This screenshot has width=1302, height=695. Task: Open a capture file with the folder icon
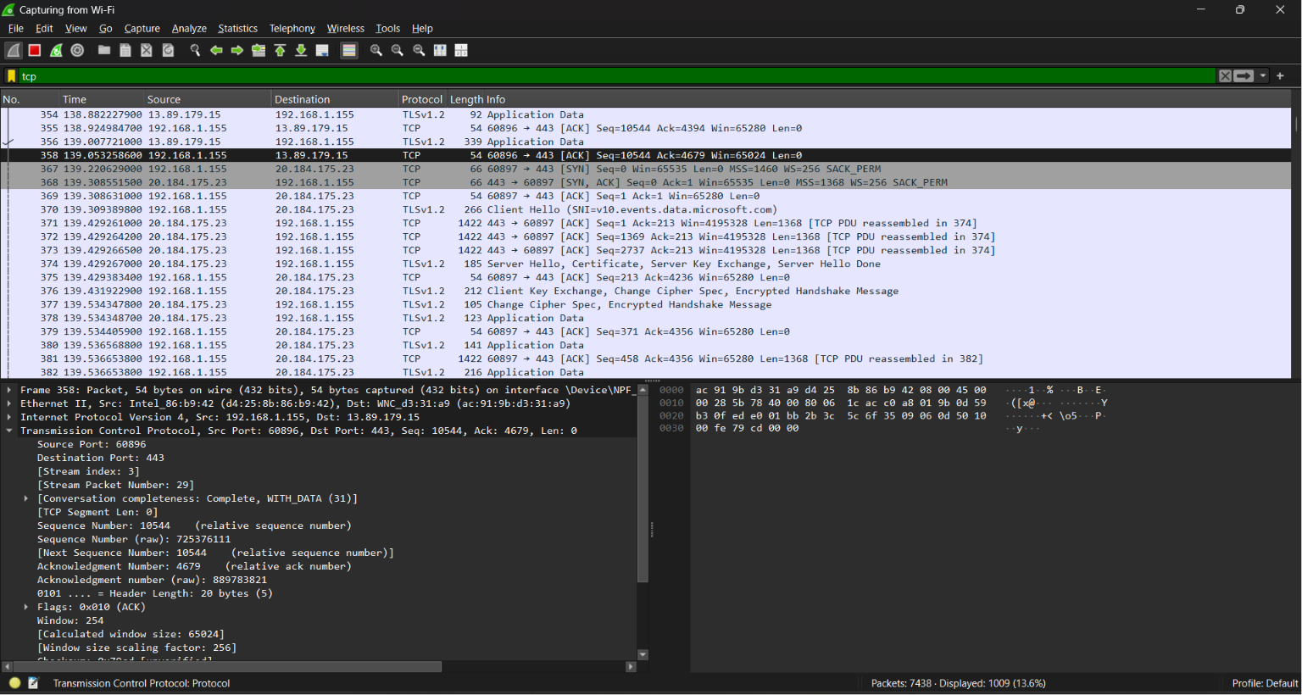(x=104, y=51)
